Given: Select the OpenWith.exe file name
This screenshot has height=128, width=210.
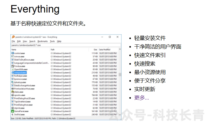Looking at the screenshot, I should click(x=21, y=69).
